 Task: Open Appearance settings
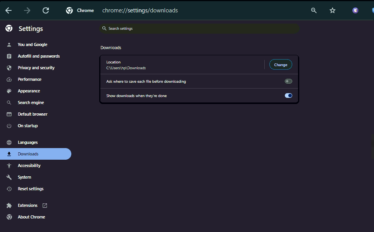click(29, 91)
